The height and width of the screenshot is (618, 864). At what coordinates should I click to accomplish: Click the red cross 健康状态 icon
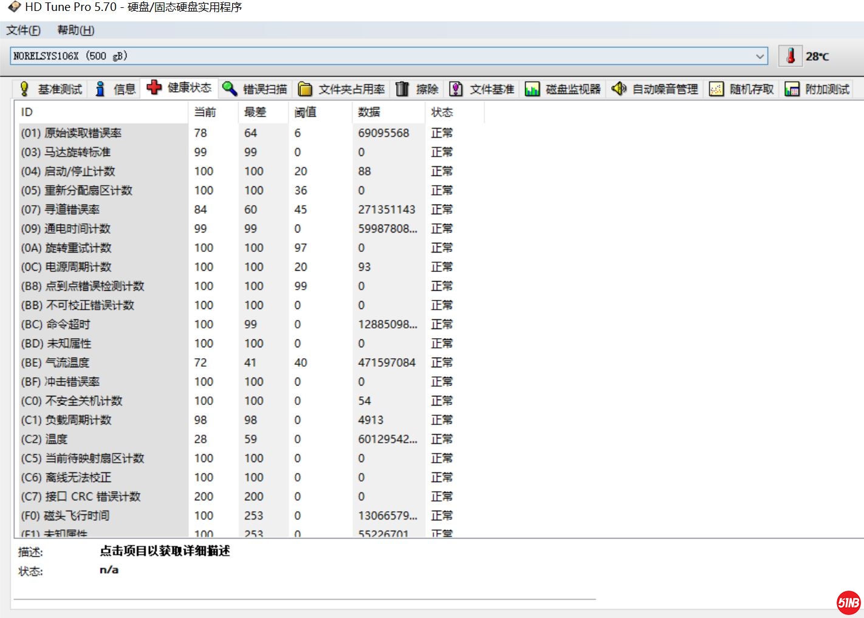click(x=154, y=88)
